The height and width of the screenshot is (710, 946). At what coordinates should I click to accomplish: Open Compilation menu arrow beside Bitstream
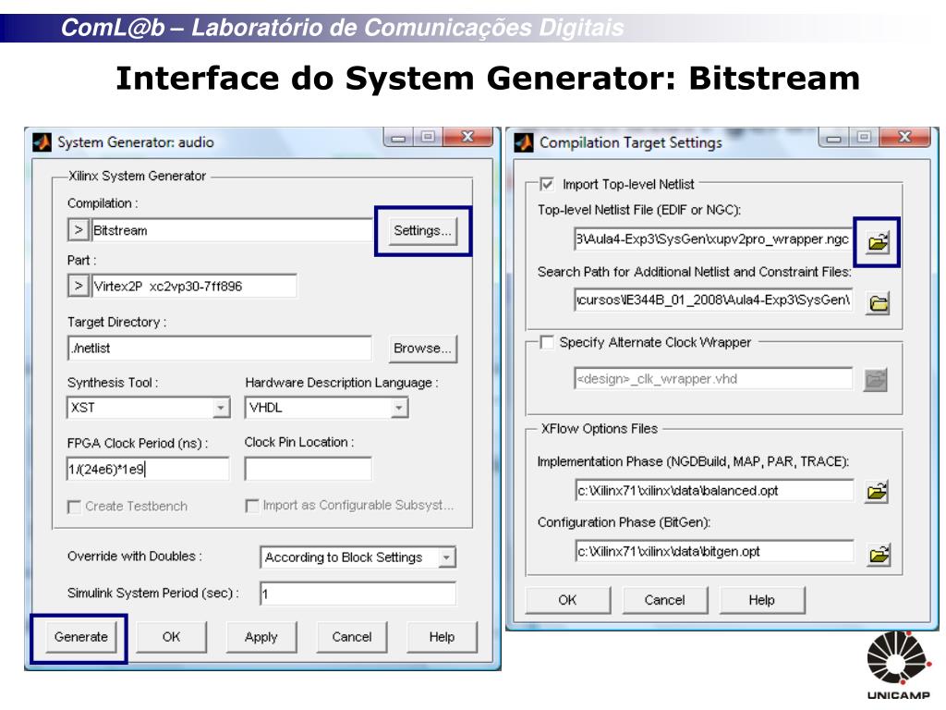(x=79, y=230)
